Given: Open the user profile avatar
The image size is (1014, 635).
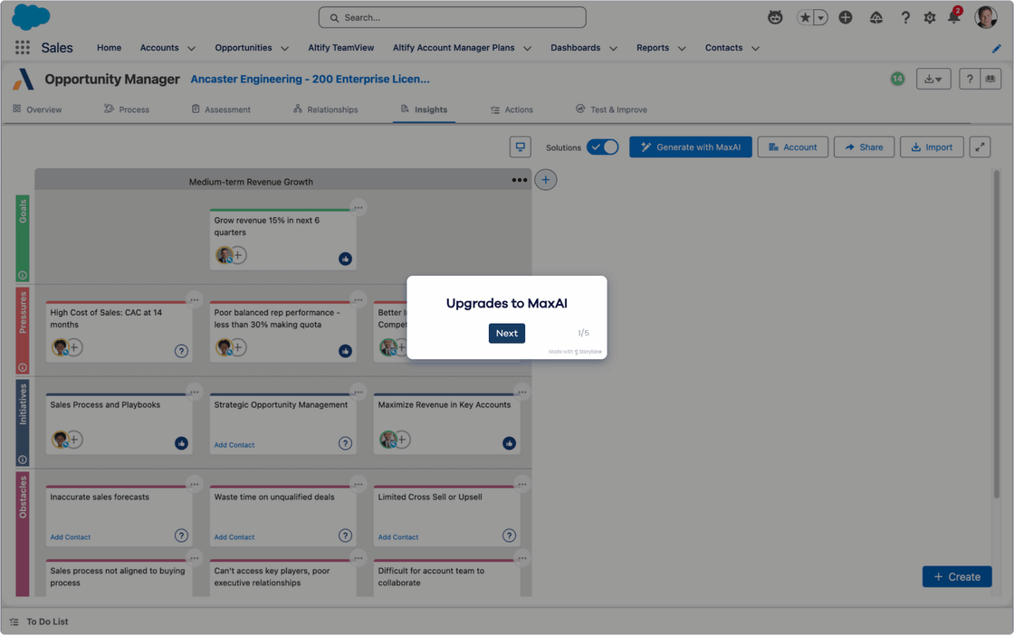Looking at the screenshot, I should coord(986,17).
